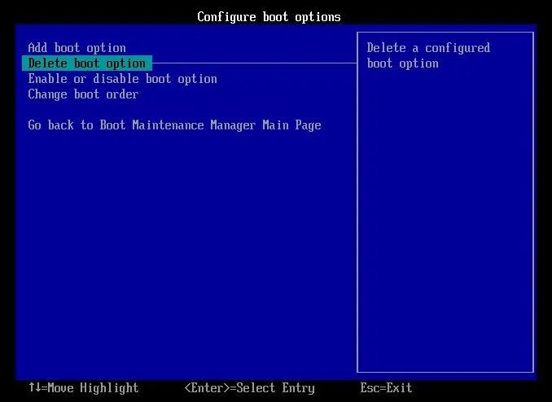Select the Add boot option entry
552x402 pixels.
[x=77, y=48]
